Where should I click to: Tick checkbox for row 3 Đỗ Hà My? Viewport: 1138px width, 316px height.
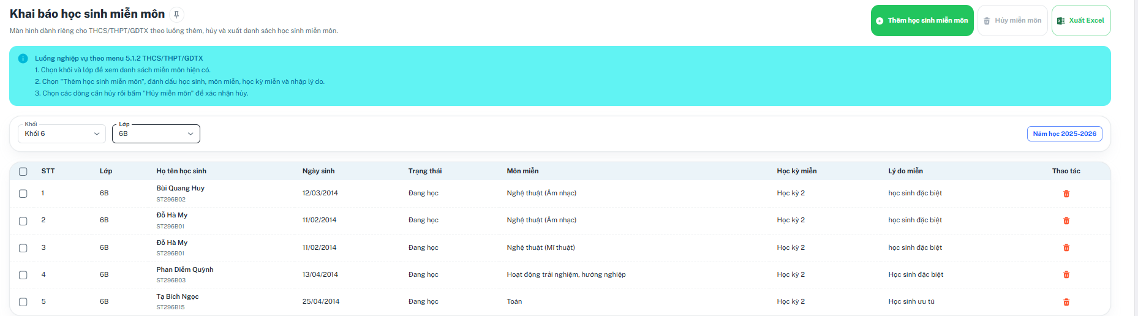point(23,248)
